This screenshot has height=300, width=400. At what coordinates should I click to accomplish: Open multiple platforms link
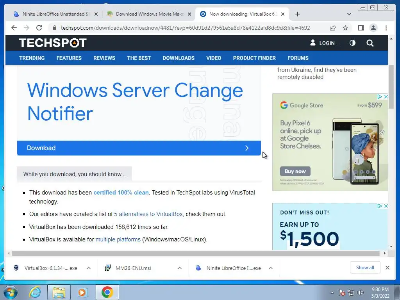click(118, 239)
